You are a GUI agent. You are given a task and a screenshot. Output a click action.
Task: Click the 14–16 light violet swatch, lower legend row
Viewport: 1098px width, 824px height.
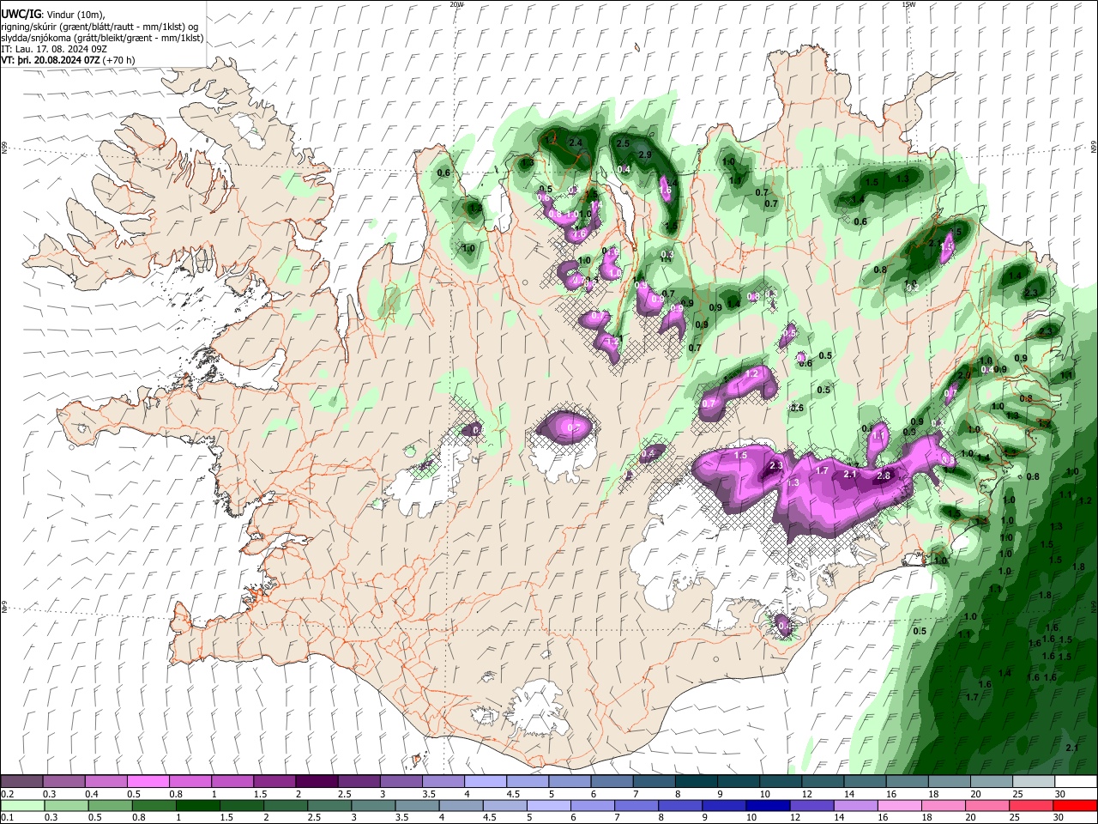click(855, 805)
